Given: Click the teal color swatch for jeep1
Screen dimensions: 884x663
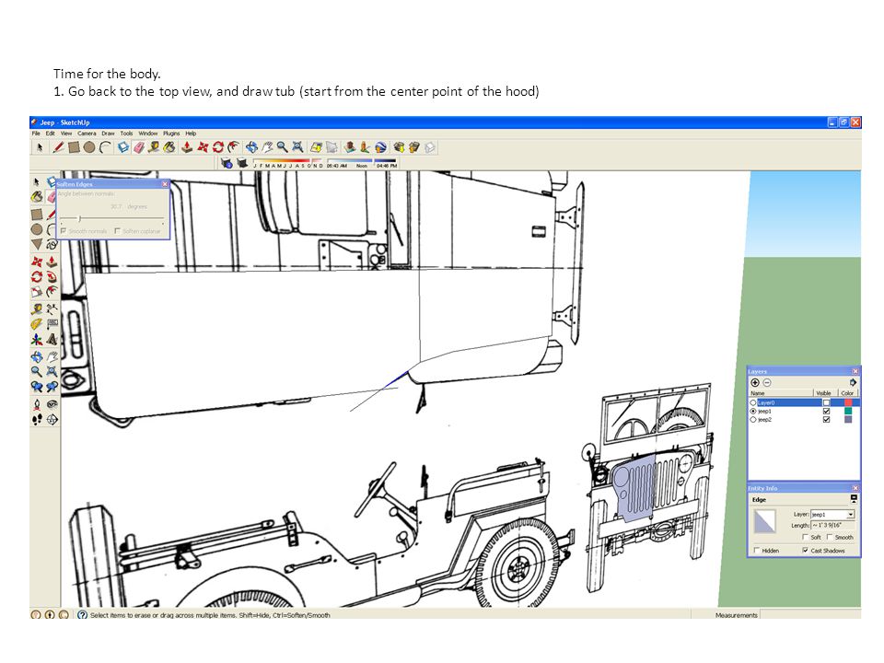Looking at the screenshot, I should pyautogui.click(x=848, y=412).
